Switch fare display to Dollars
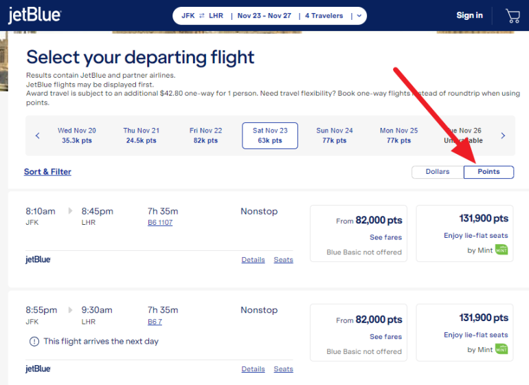The width and height of the screenshot is (529, 385). pyautogui.click(x=438, y=172)
